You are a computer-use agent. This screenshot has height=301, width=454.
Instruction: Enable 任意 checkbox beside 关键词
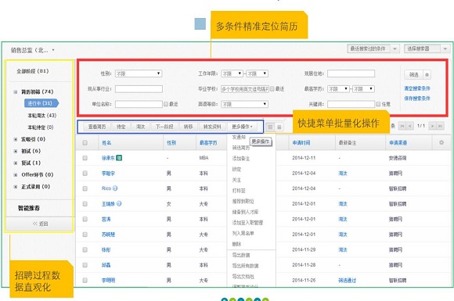point(378,104)
